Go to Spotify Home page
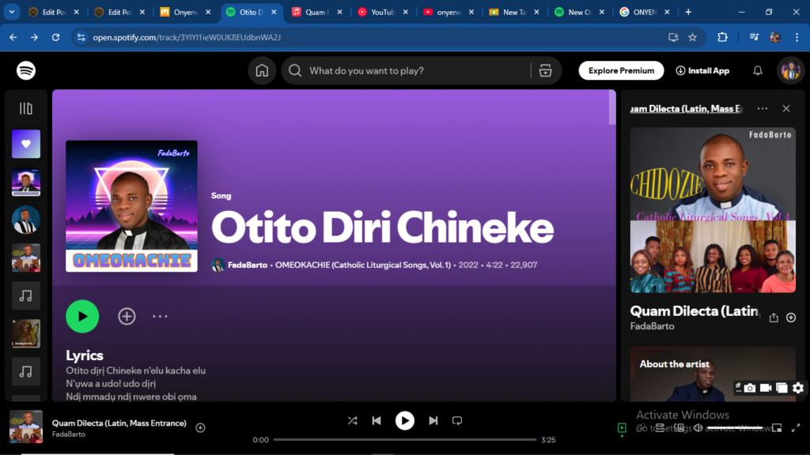The width and height of the screenshot is (810, 455). tap(262, 70)
